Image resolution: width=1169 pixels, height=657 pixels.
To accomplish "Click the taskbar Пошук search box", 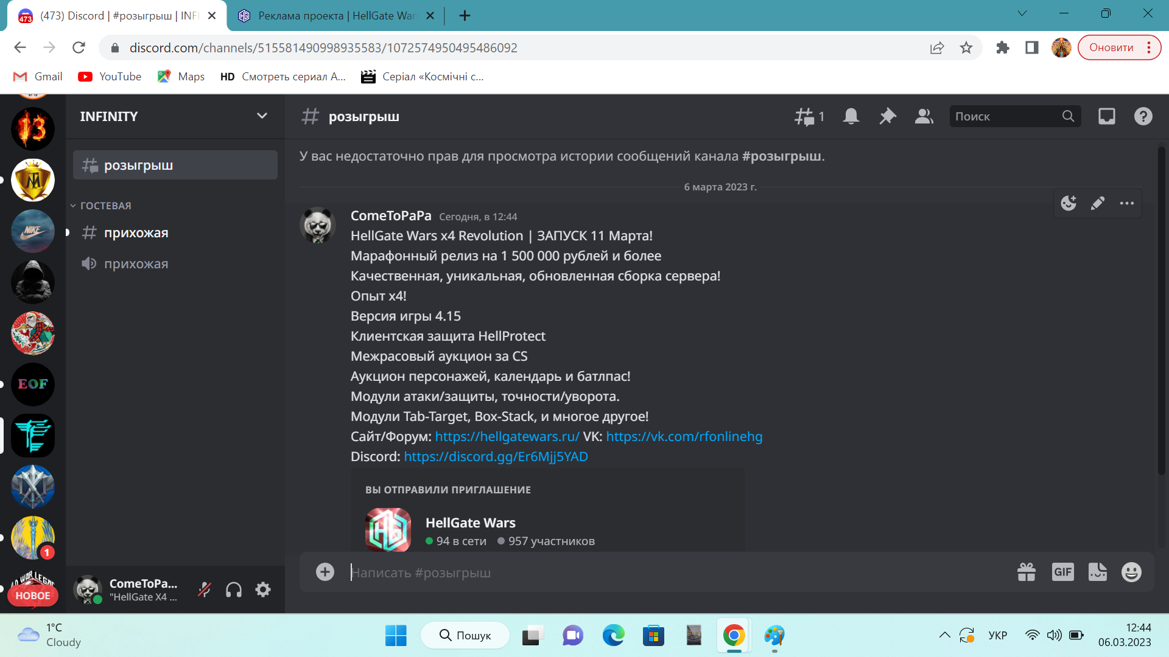I will pos(465,636).
